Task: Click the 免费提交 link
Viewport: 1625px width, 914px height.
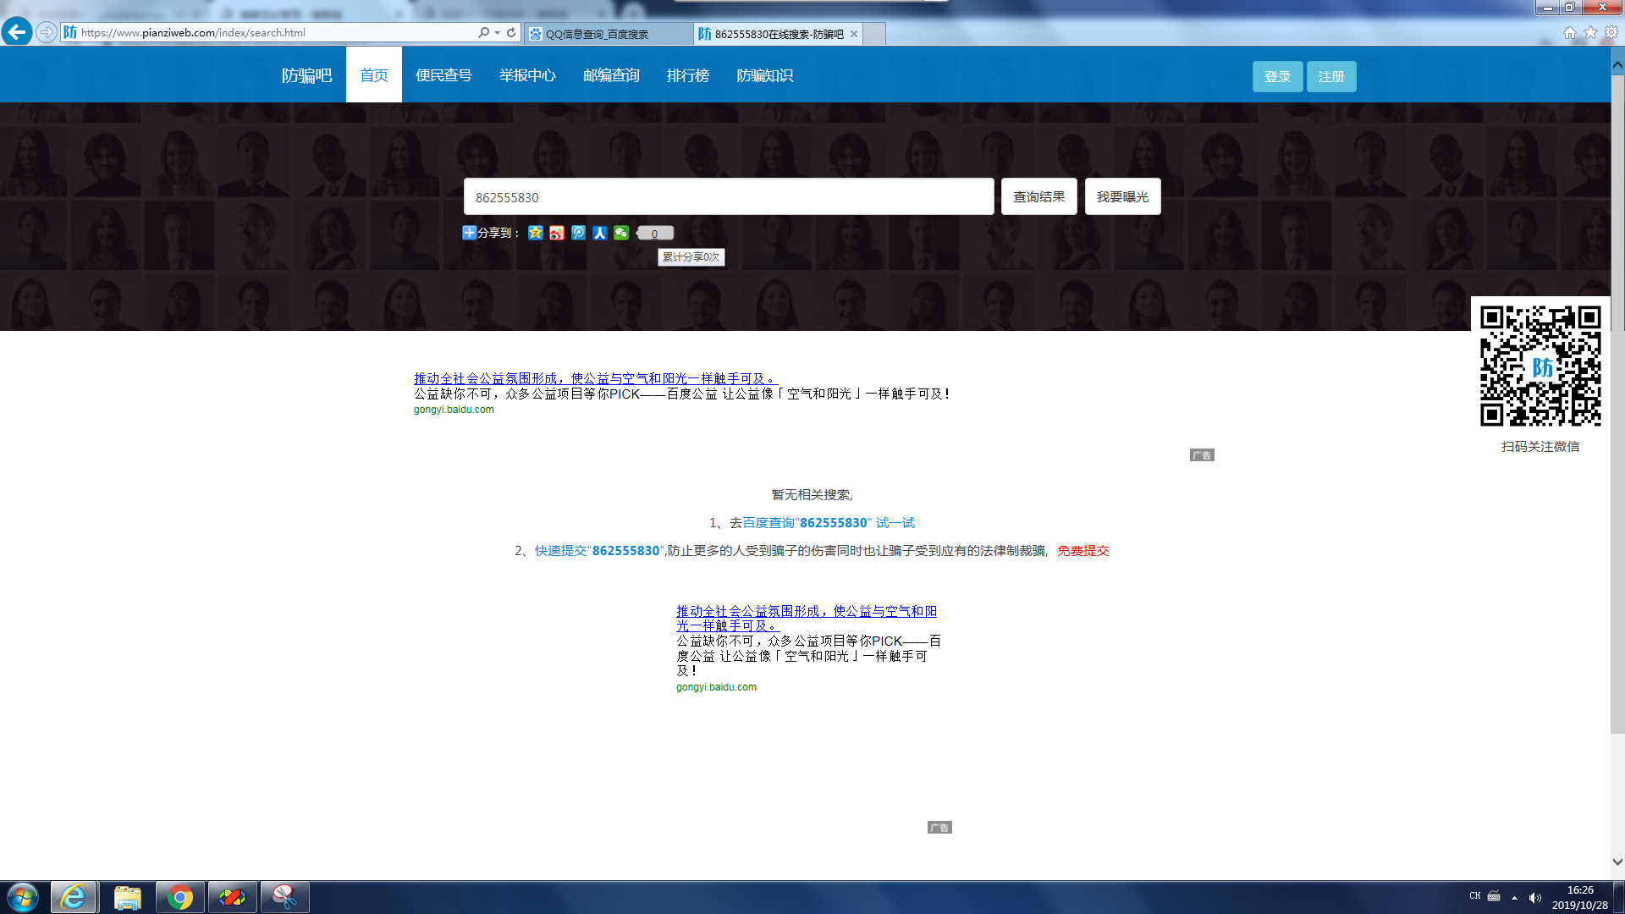Action: pyautogui.click(x=1082, y=551)
